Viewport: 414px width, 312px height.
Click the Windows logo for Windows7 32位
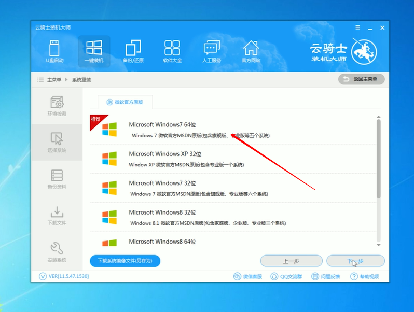click(x=109, y=188)
